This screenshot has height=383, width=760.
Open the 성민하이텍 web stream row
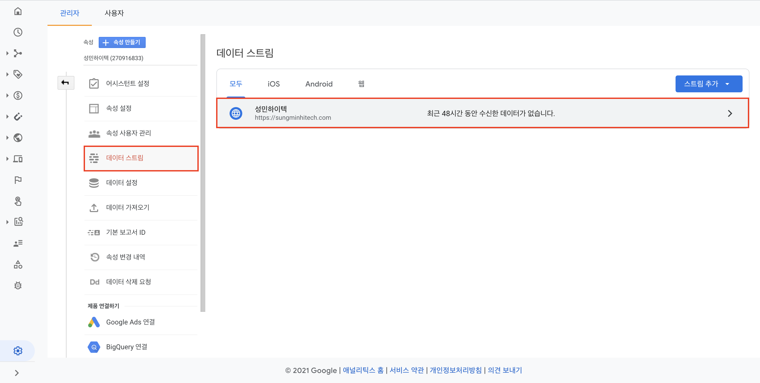click(482, 113)
